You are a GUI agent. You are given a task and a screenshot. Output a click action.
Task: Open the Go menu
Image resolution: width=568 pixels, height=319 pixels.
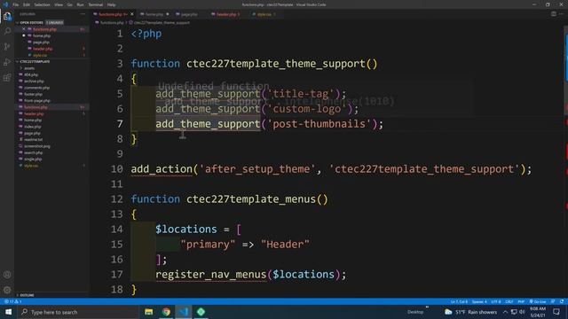70,4
